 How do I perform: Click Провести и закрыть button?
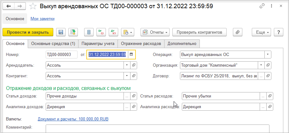click(x=28, y=32)
